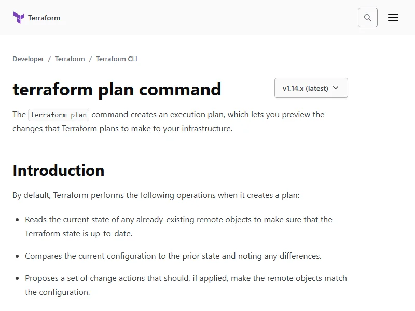415x311 pixels.
Task: Click the "Compares the current configuration" bullet
Action: pyautogui.click(x=173, y=256)
